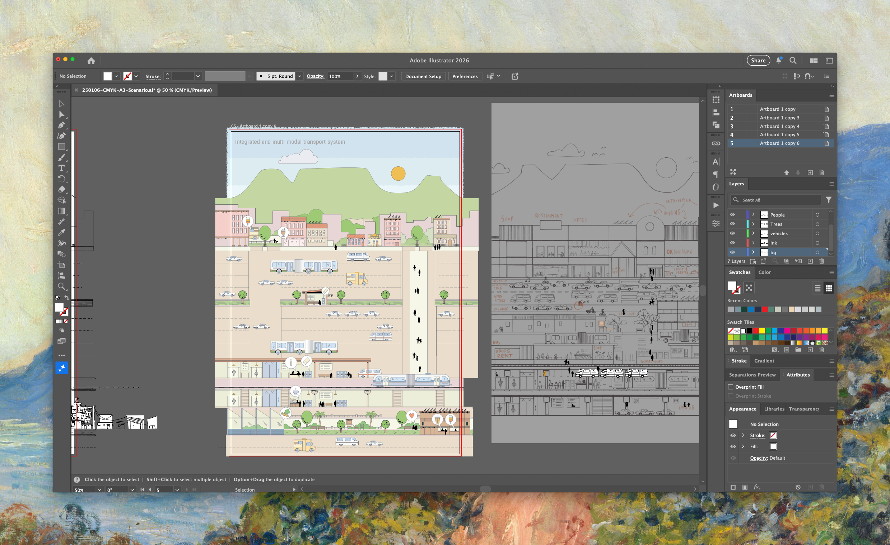This screenshot has height=545, width=890.
Task: Hide the vehicles layer
Action: 732,233
